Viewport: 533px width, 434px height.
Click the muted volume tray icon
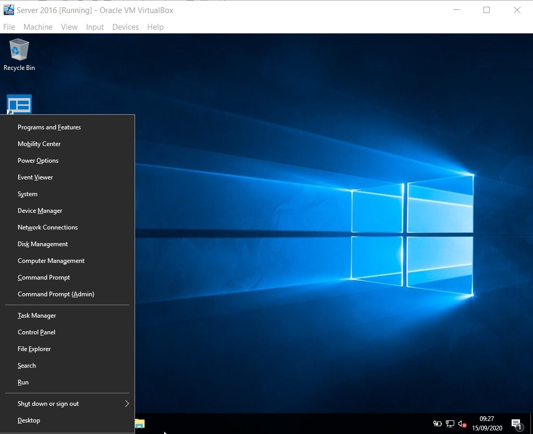click(462, 424)
